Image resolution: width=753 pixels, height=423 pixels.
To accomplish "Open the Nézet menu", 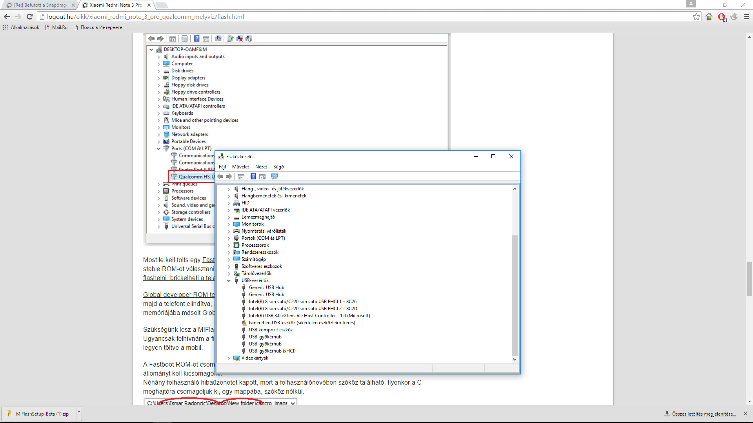I will tap(261, 167).
